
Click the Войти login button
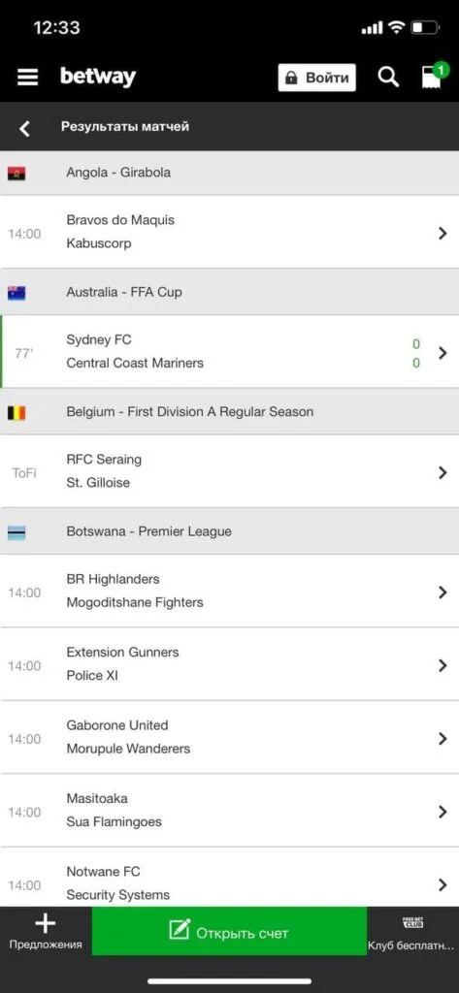tap(317, 78)
